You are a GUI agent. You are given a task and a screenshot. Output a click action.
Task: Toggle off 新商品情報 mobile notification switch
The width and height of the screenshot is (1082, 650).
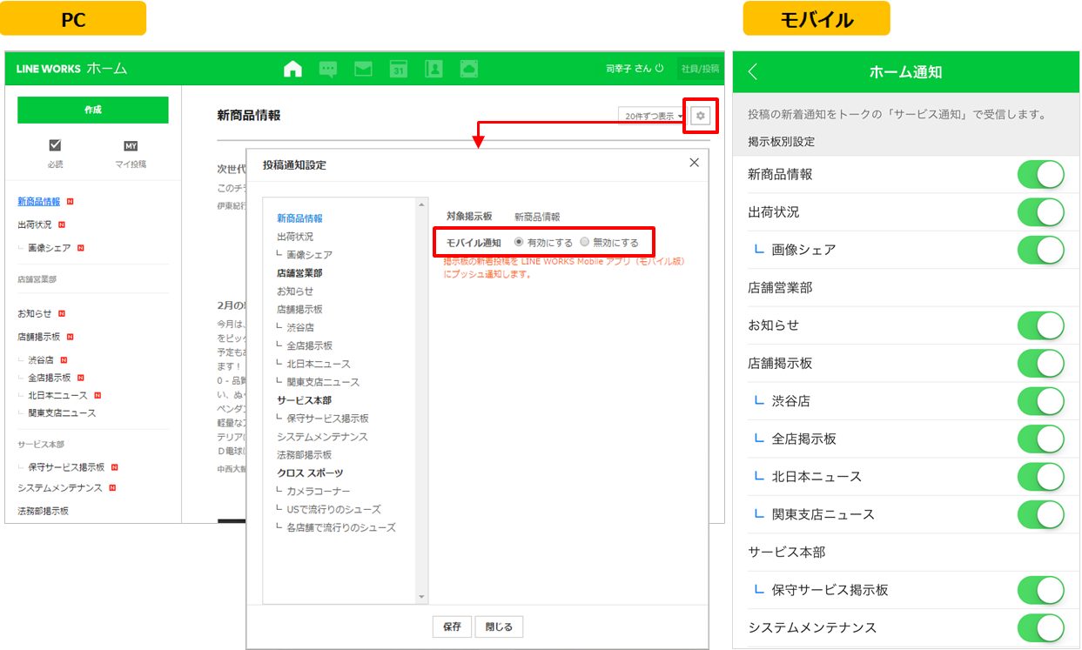[1040, 174]
